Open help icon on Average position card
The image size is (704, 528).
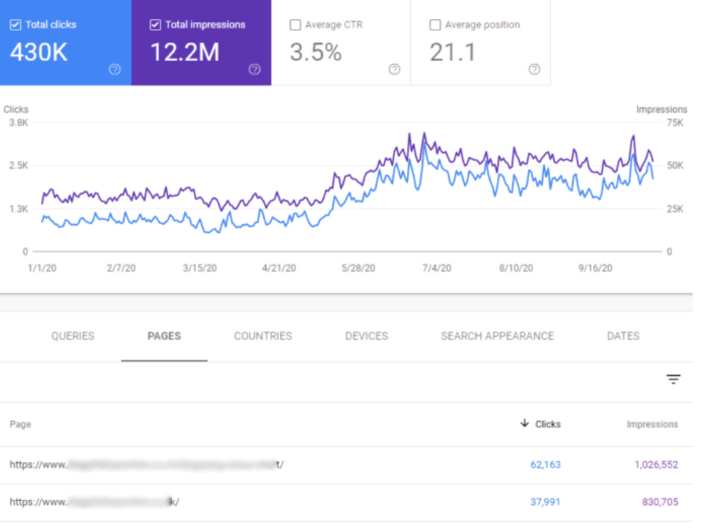pyautogui.click(x=534, y=70)
